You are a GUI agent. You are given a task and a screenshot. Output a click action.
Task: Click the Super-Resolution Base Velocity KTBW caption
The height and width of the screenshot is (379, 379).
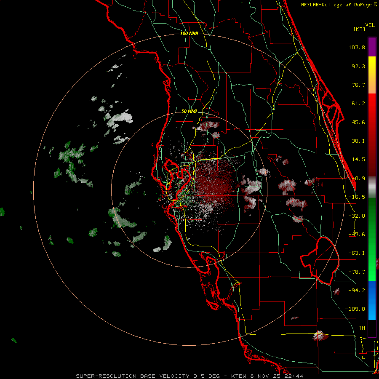click(x=189, y=376)
